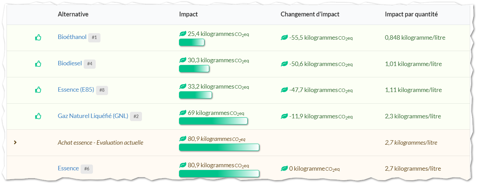The image size is (477, 184).
Task: Click the leaf icon by 69 kilogrammes impact
Action: pos(183,113)
